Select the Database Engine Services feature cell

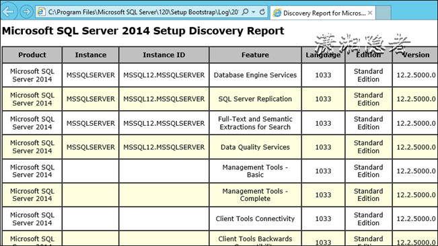point(255,75)
